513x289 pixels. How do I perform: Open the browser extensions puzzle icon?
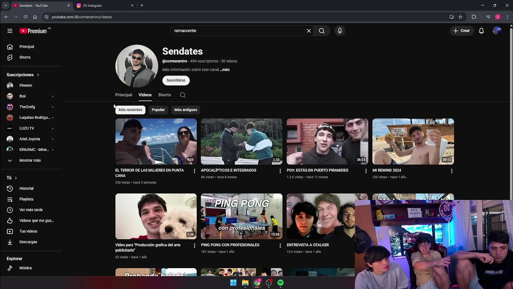pos(474,17)
